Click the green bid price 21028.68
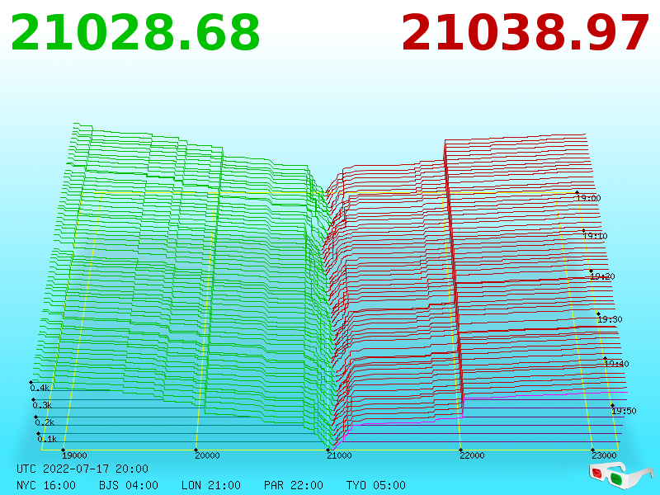Screen dimensions: 660x495 (135, 33)
